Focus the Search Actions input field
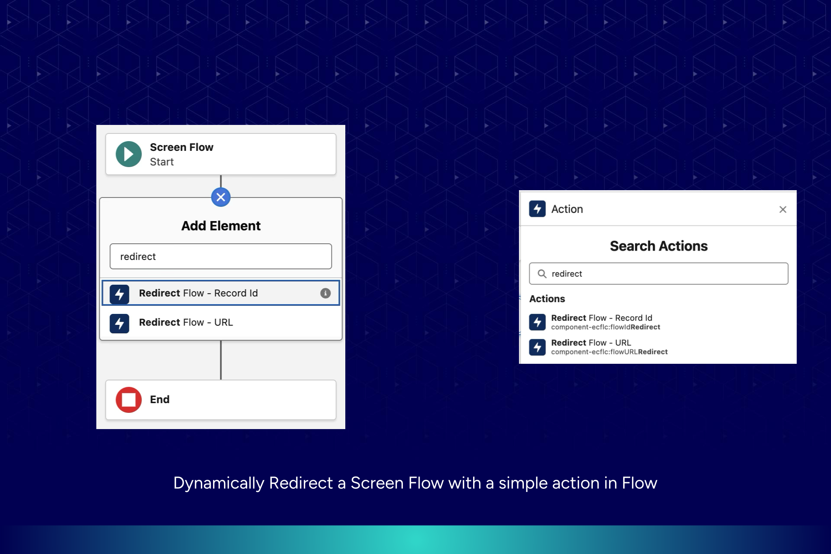This screenshot has height=554, width=831. click(x=659, y=274)
